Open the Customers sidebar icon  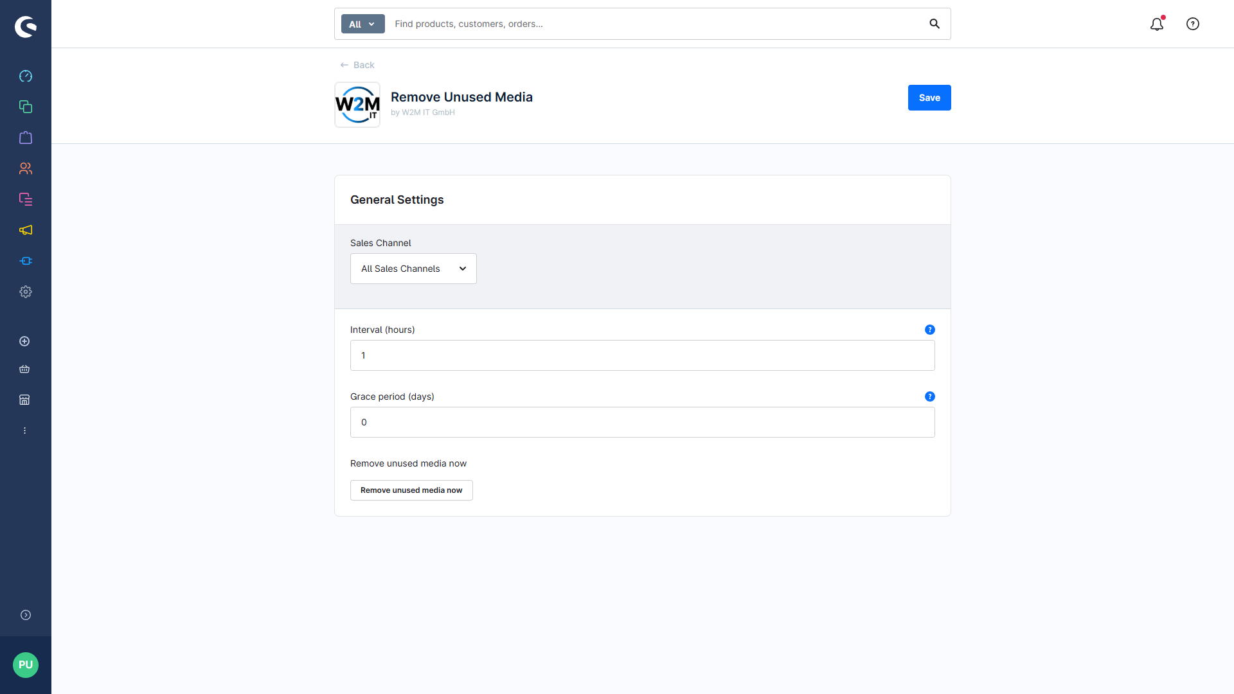tap(26, 168)
